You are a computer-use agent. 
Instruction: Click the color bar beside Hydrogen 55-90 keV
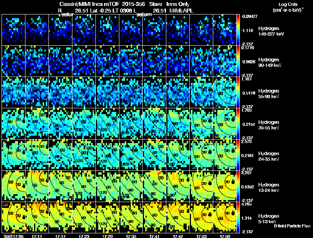(x=238, y=93)
